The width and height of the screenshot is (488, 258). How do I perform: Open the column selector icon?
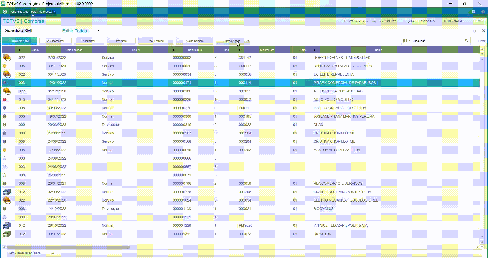tap(405, 41)
